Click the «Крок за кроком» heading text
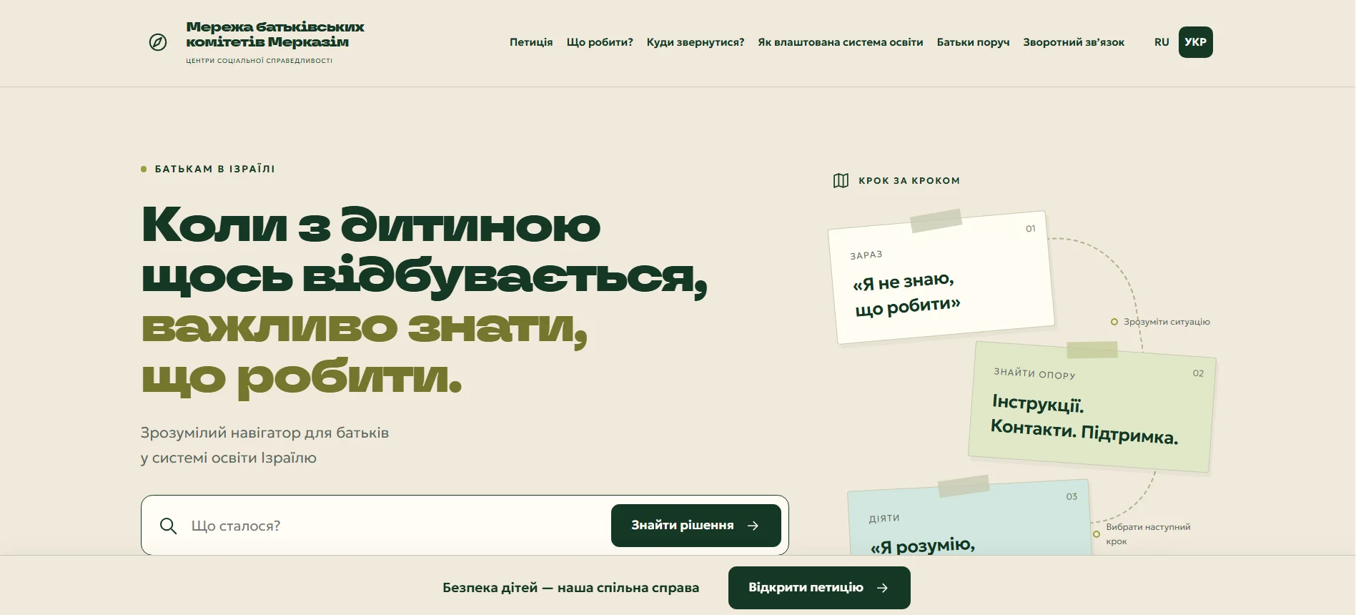 pos(909,181)
